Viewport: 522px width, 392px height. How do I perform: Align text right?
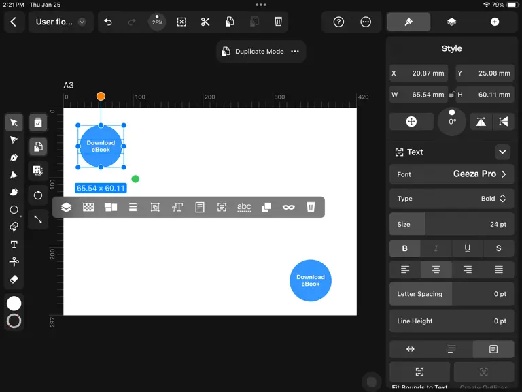(468, 269)
